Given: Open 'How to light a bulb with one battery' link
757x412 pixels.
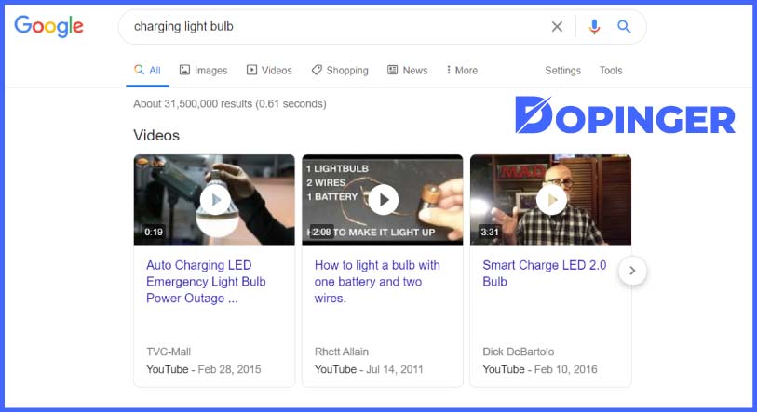Looking at the screenshot, I should 377,282.
